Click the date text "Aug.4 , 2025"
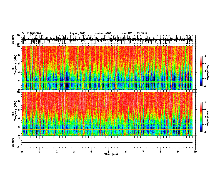The width and height of the screenshot is (220, 170). tap(77, 33)
